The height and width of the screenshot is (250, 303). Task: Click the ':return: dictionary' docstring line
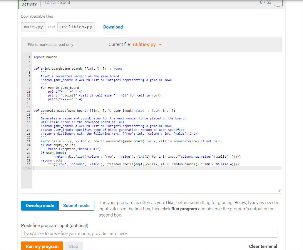click(119, 134)
